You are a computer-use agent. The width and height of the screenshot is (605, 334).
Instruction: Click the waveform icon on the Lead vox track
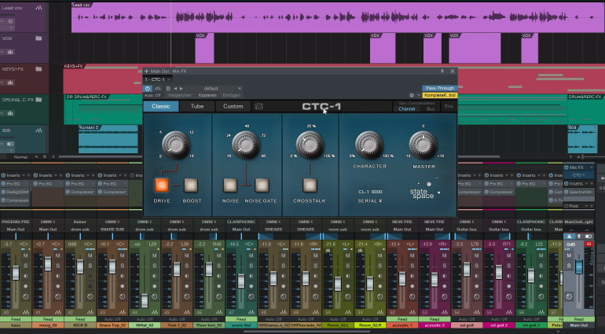coord(39,8)
